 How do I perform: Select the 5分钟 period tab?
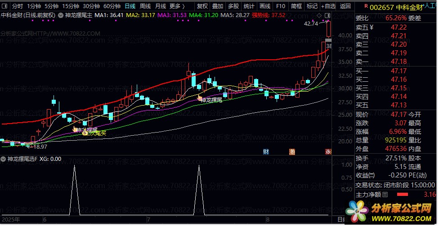52,6
